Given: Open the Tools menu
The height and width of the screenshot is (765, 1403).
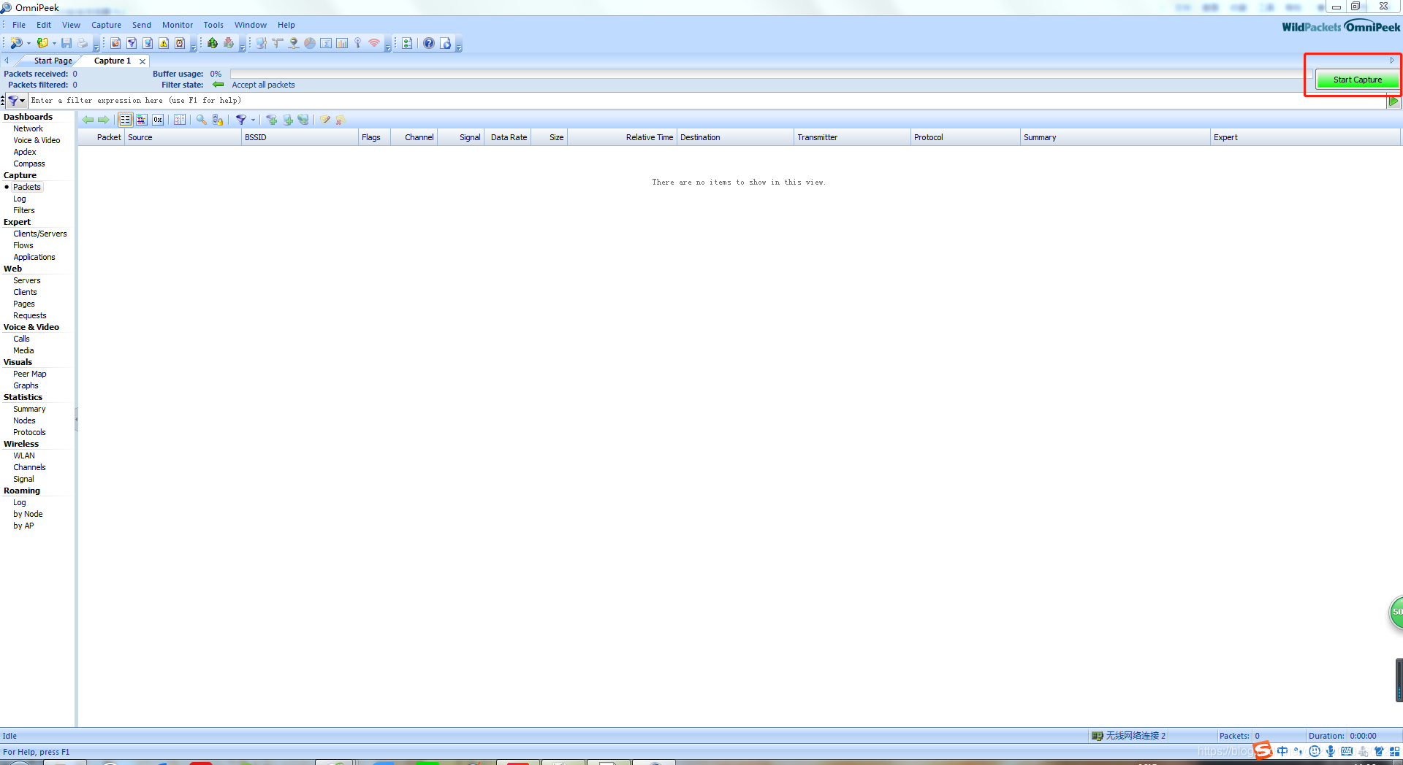Looking at the screenshot, I should tap(213, 25).
